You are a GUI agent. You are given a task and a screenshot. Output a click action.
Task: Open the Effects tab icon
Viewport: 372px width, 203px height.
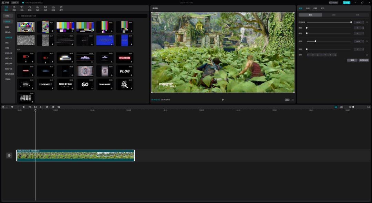(38, 8)
